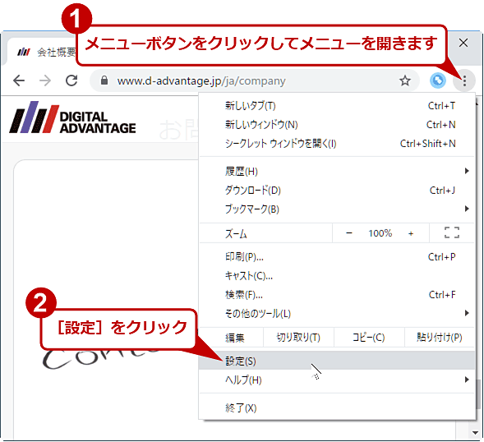This screenshot has width=484, height=442.
Task: Choose 新しいタブ(T) menu item
Action: (337, 106)
